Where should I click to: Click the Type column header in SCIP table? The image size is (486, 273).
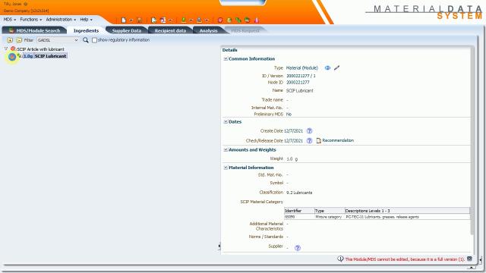[329, 211]
